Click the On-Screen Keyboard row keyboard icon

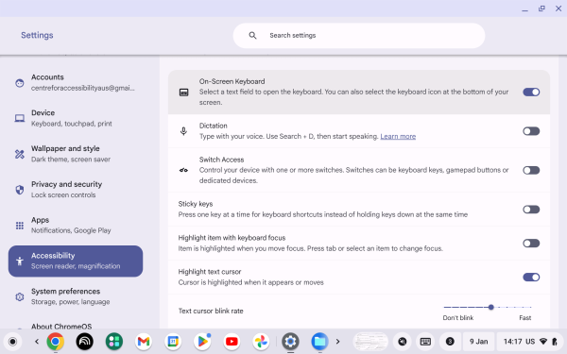[x=183, y=93]
